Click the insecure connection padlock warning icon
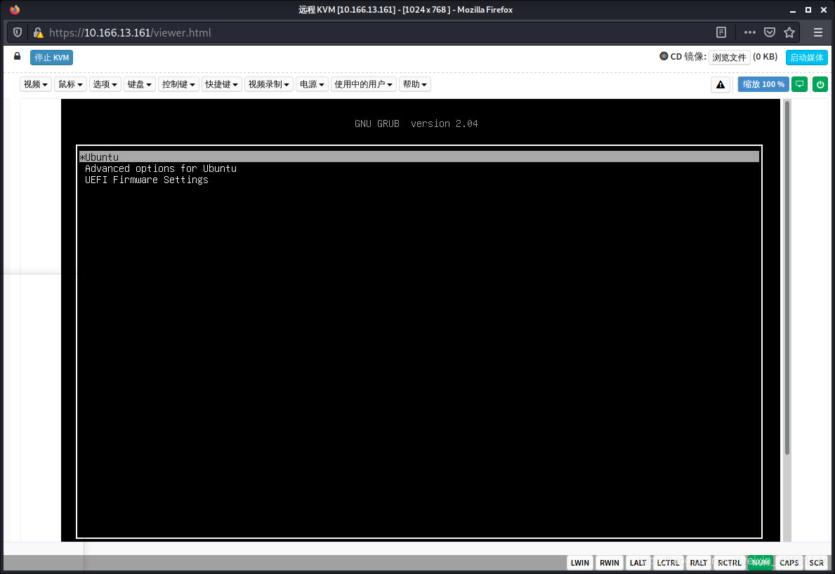 (x=38, y=32)
